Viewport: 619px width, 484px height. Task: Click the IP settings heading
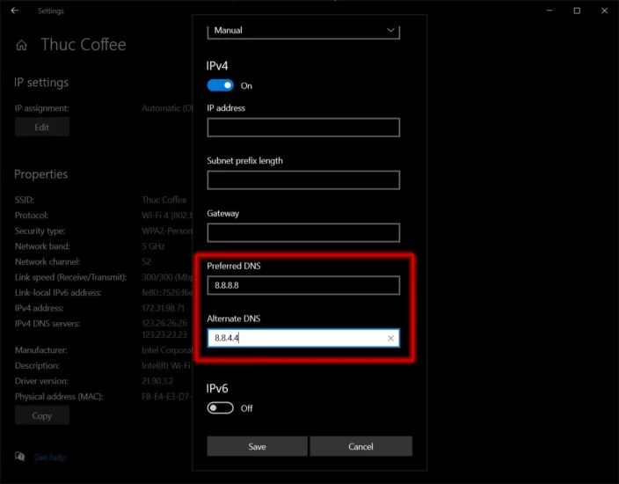pyautogui.click(x=41, y=82)
